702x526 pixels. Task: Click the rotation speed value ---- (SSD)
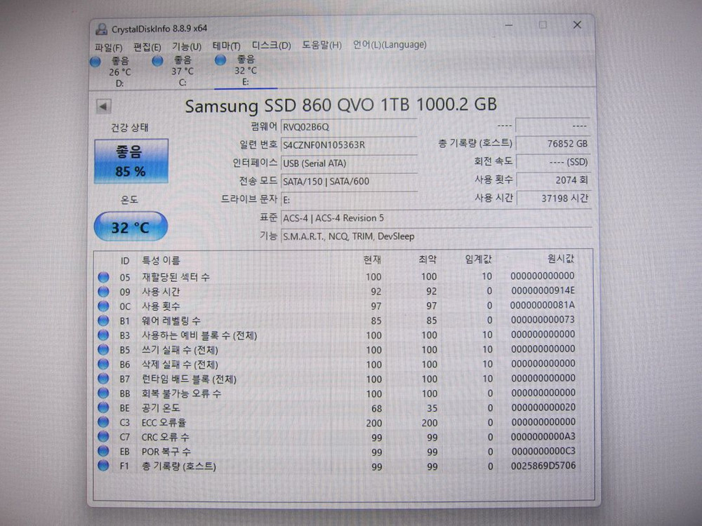(x=553, y=162)
